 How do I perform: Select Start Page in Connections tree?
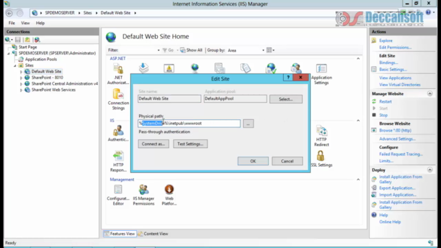[x=28, y=47]
